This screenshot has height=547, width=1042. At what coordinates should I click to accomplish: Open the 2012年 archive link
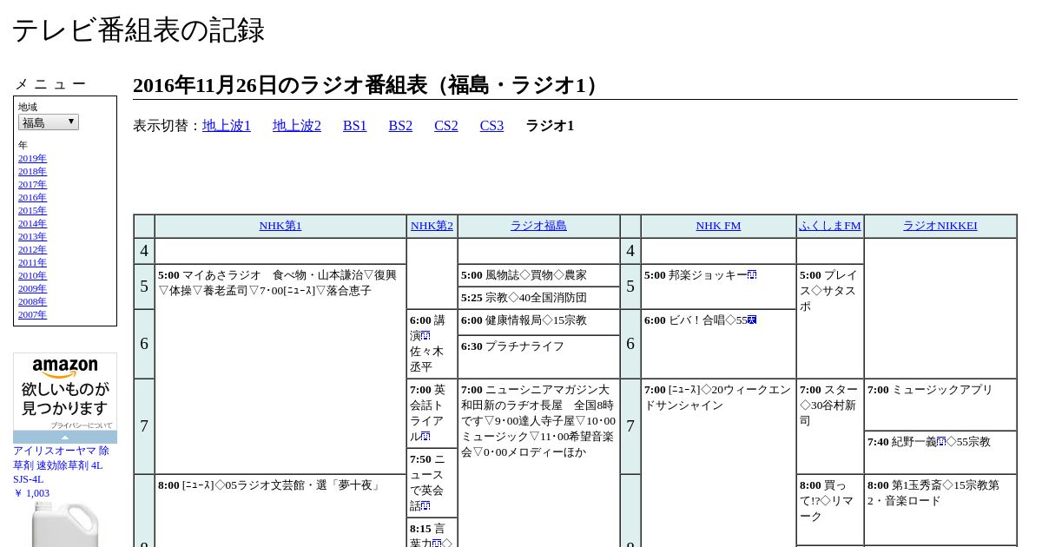(32, 249)
